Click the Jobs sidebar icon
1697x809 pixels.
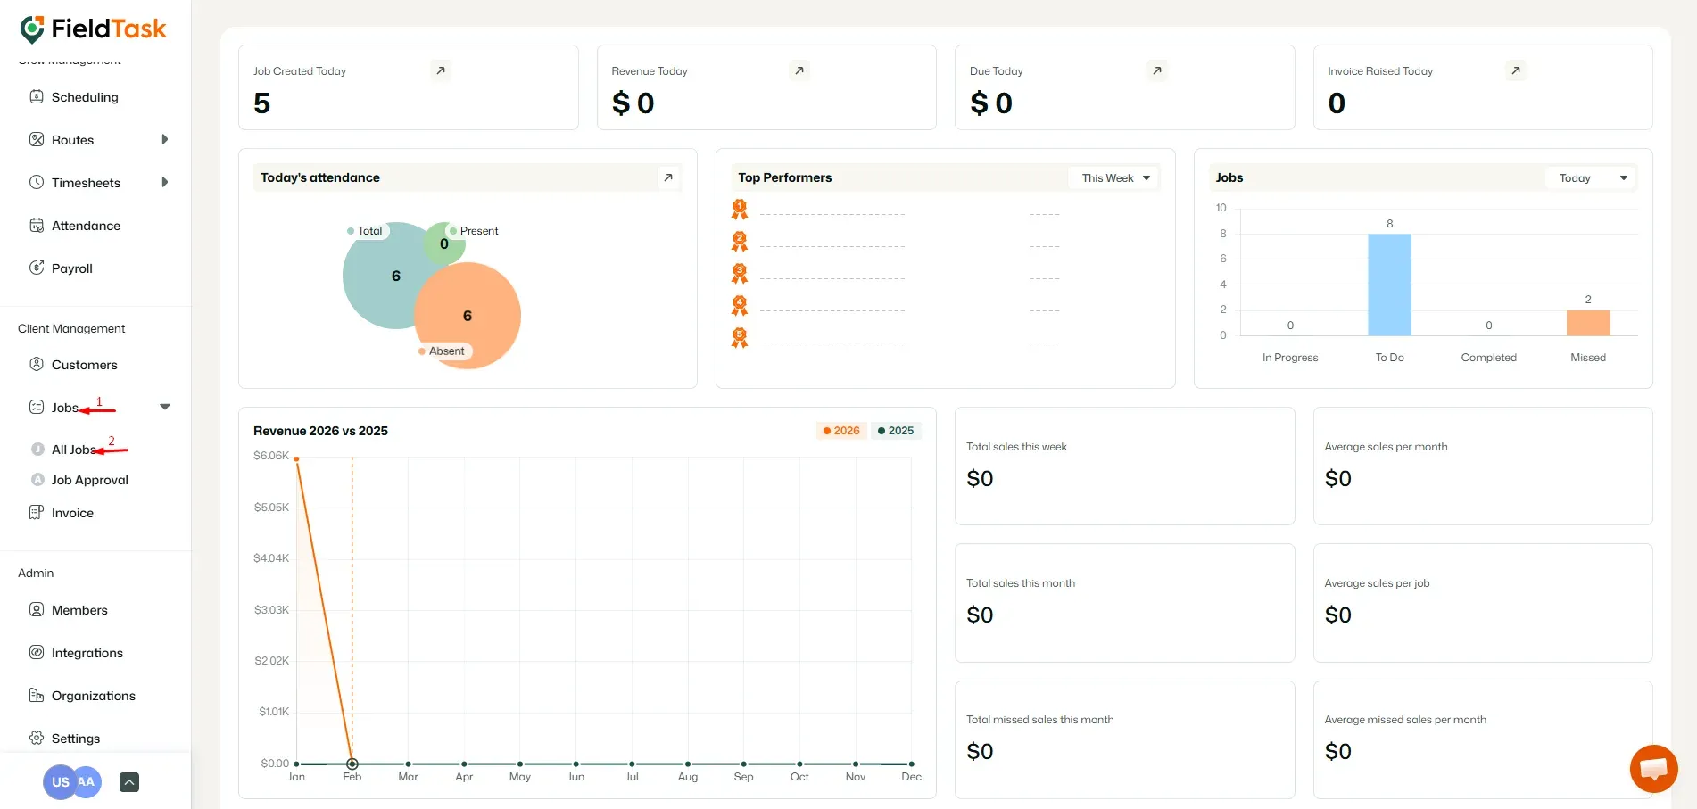click(x=37, y=407)
